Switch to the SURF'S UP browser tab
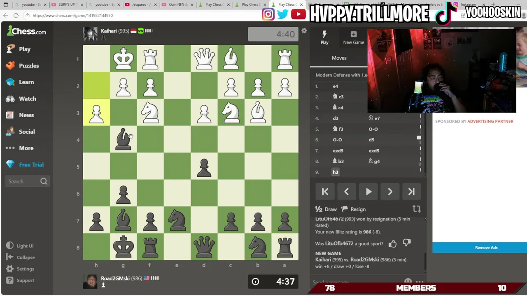527x296 pixels. (x=68, y=5)
